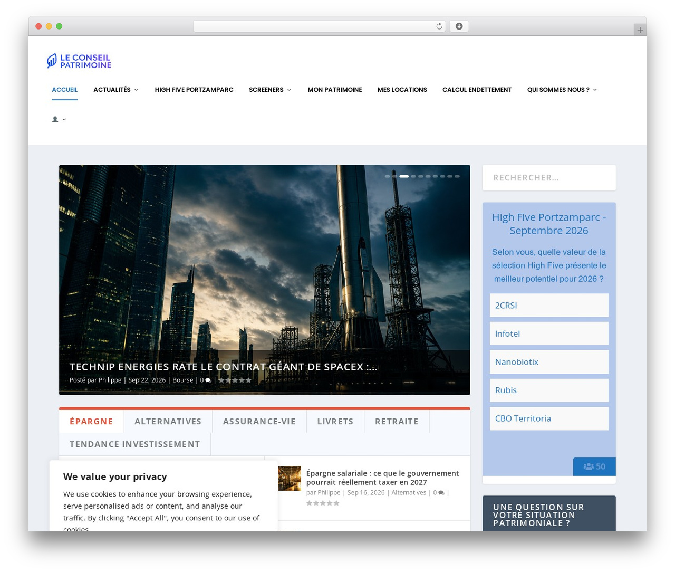Click the comment bubble icon in slider caption

click(208, 380)
